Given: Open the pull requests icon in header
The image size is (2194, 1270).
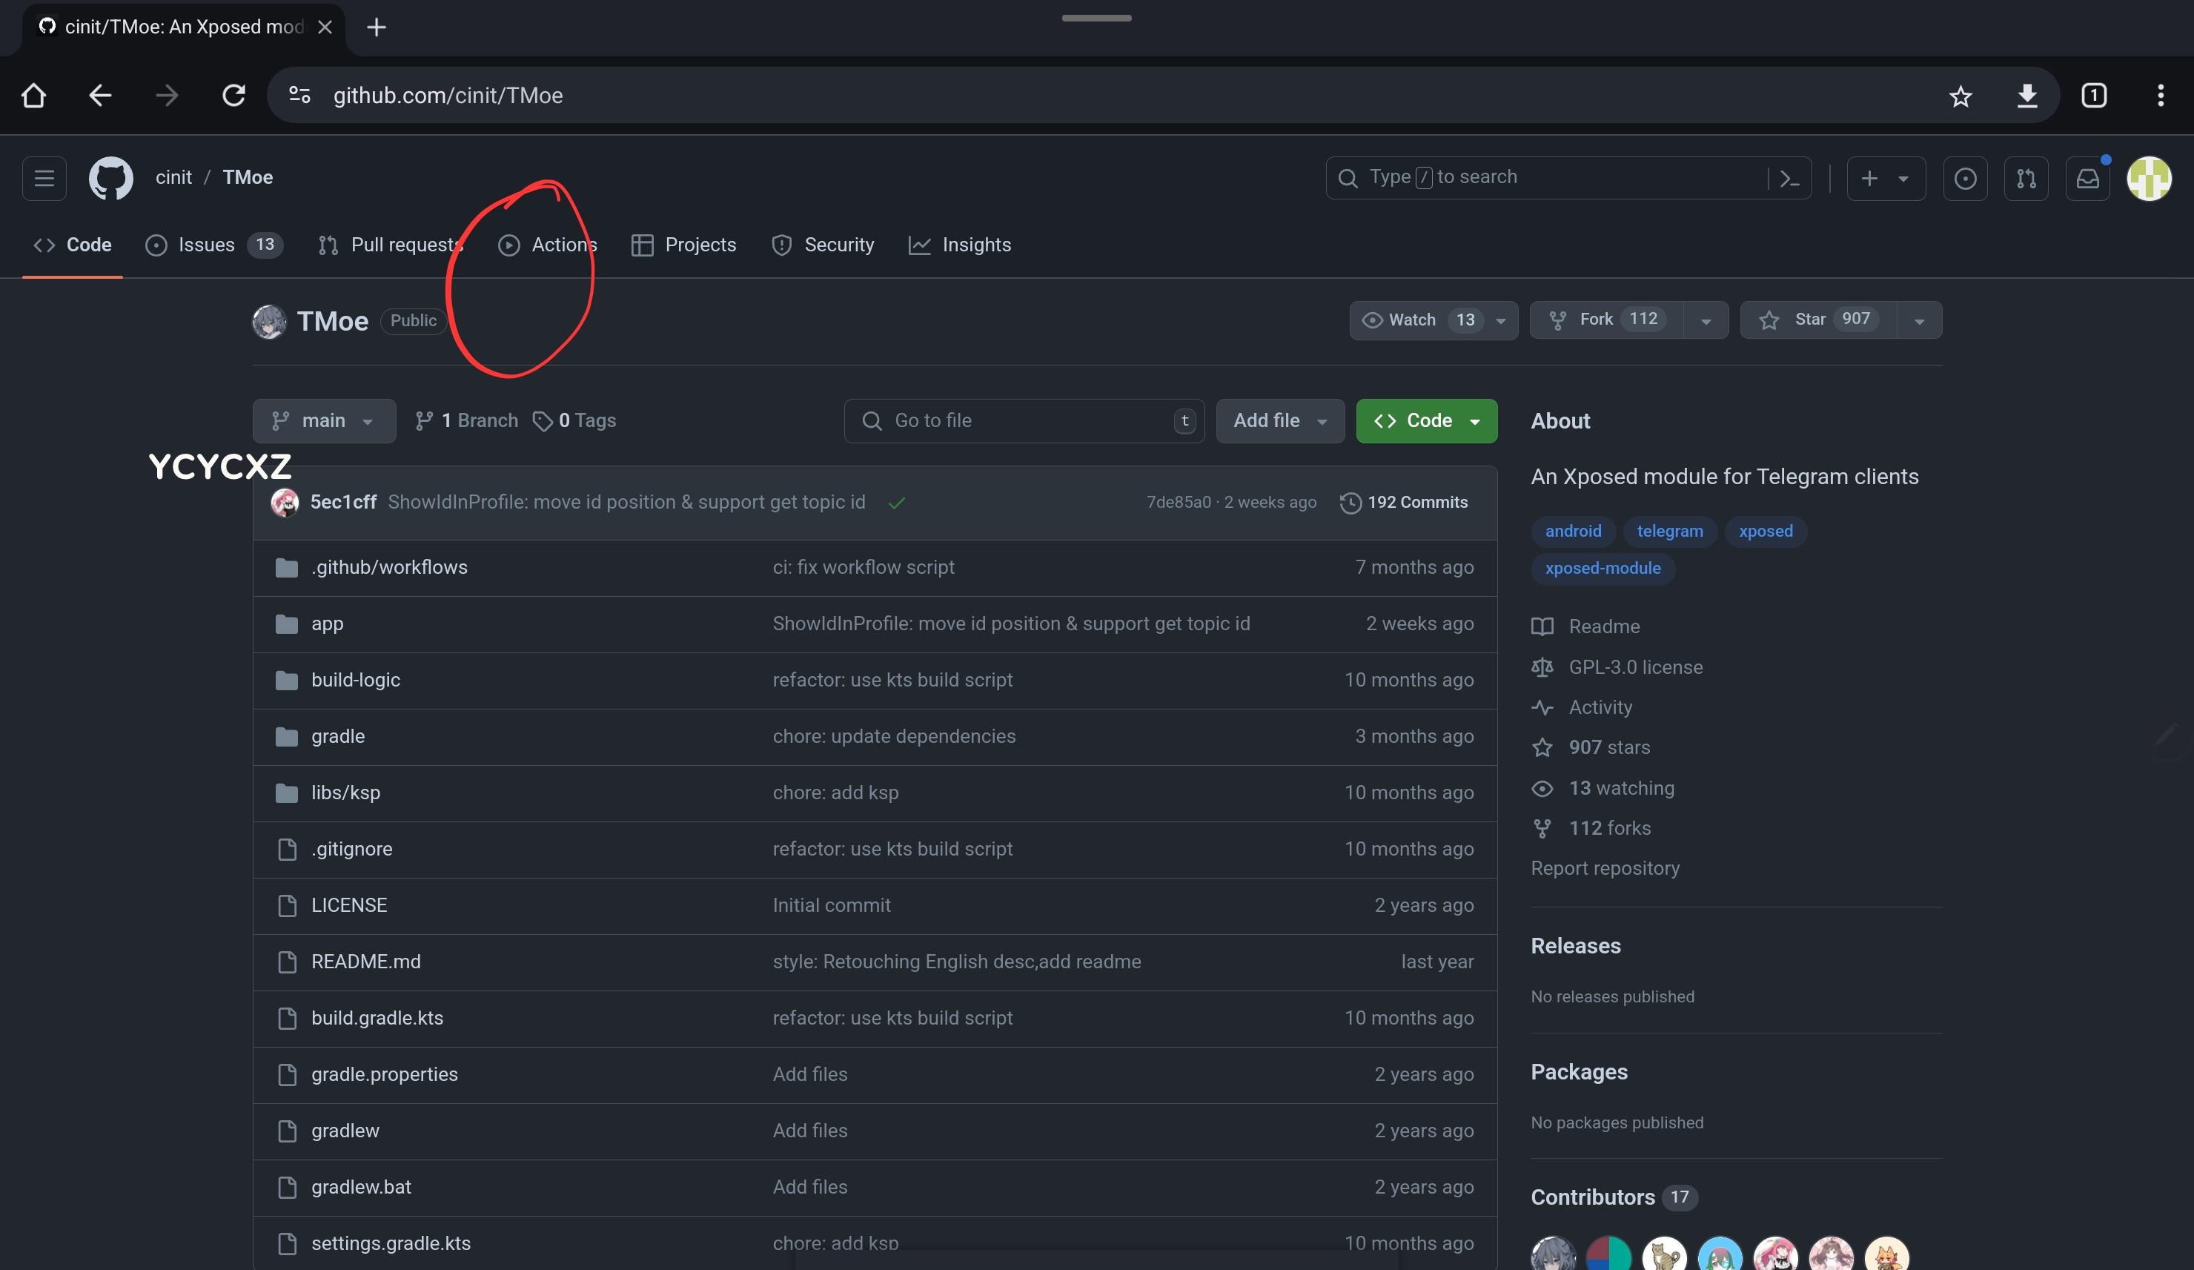Looking at the screenshot, I should (2026, 179).
